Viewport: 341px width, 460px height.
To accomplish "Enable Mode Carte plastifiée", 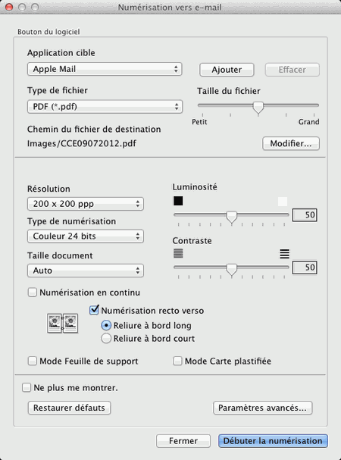I will click(x=177, y=361).
